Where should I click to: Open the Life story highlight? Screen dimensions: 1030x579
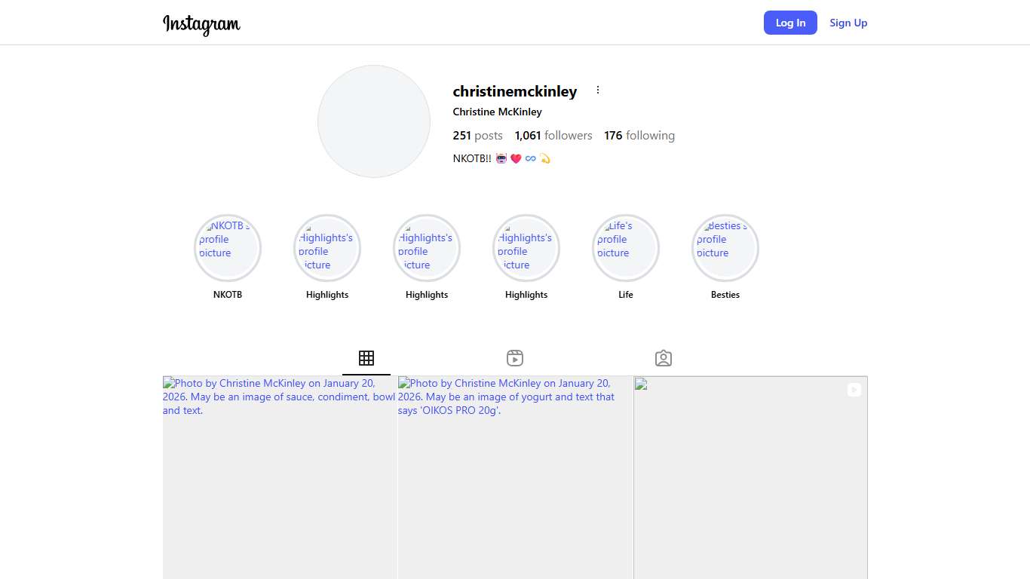pyautogui.click(x=626, y=248)
